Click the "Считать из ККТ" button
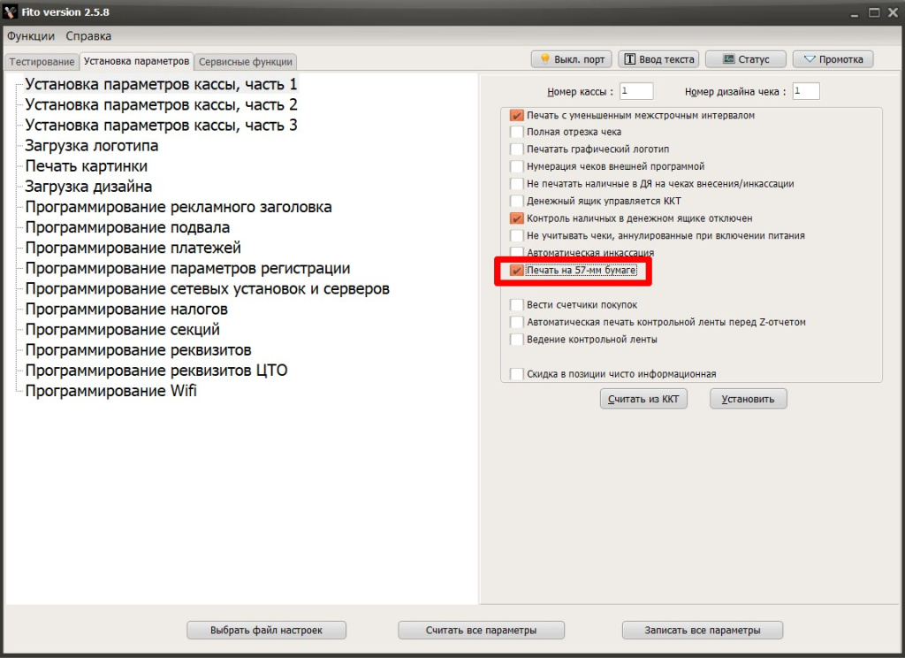Screen dimensions: 905x658 tap(644, 399)
